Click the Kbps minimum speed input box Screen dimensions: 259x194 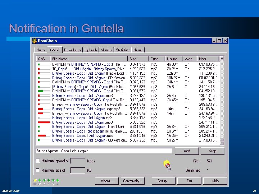coord(78,161)
